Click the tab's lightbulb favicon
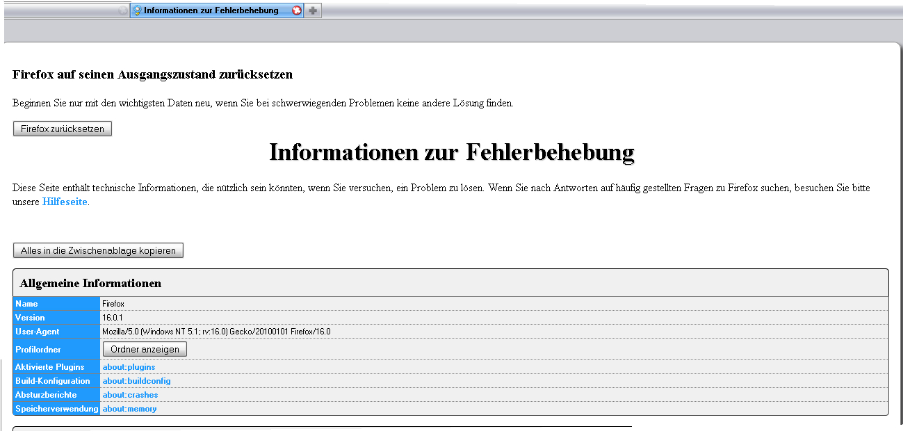 (x=137, y=10)
